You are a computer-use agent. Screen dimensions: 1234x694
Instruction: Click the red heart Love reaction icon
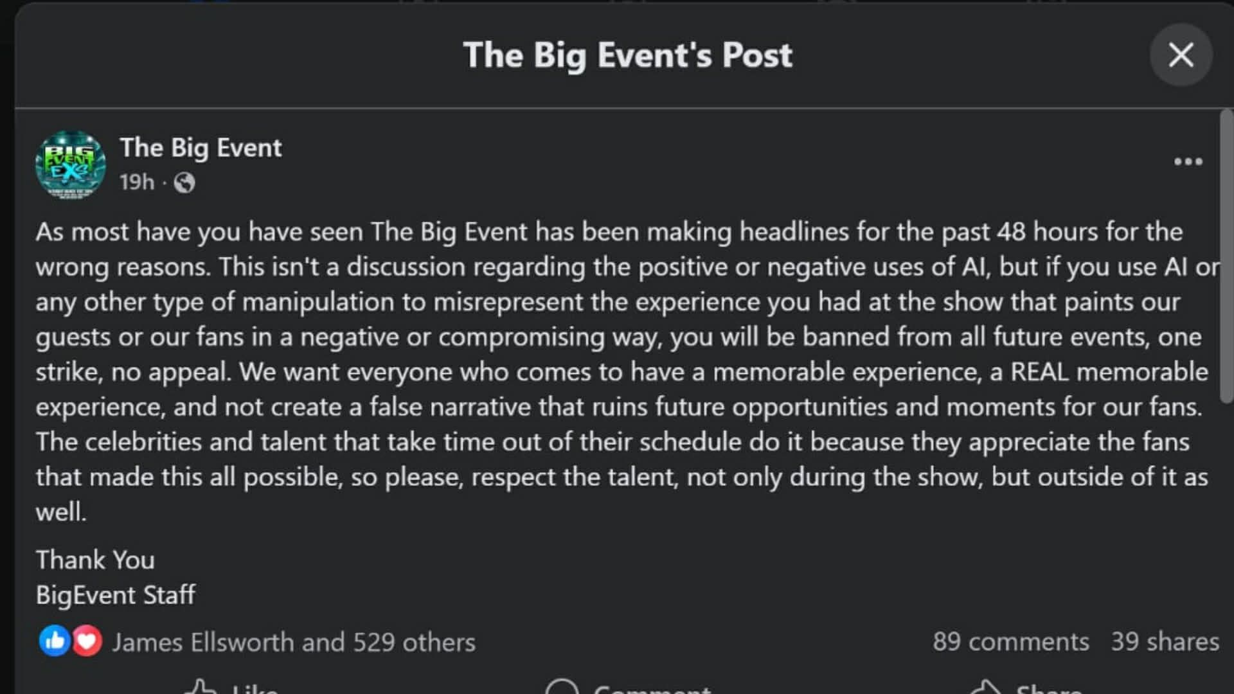[87, 641]
